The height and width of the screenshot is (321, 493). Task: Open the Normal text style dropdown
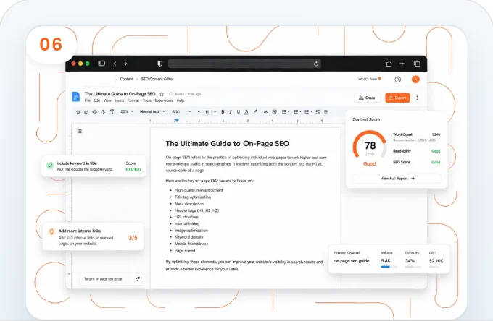point(152,111)
